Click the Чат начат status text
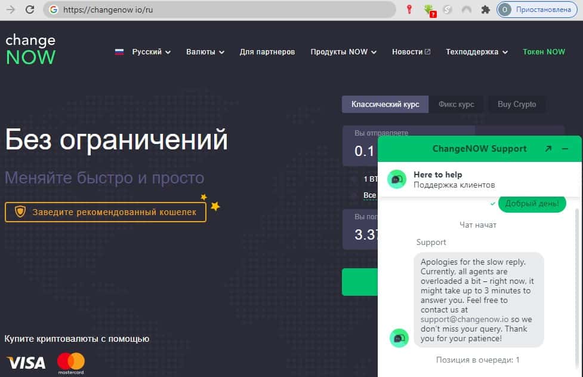The width and height of the screenshot is (583, 377). [478, 225]
